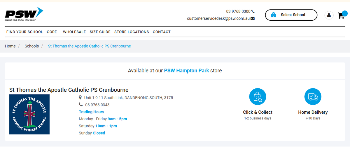Image resolution: width=350 pixels, height=150 pixels.
Task: Follow the PSW Hampton Park store link
Action: 186,71
